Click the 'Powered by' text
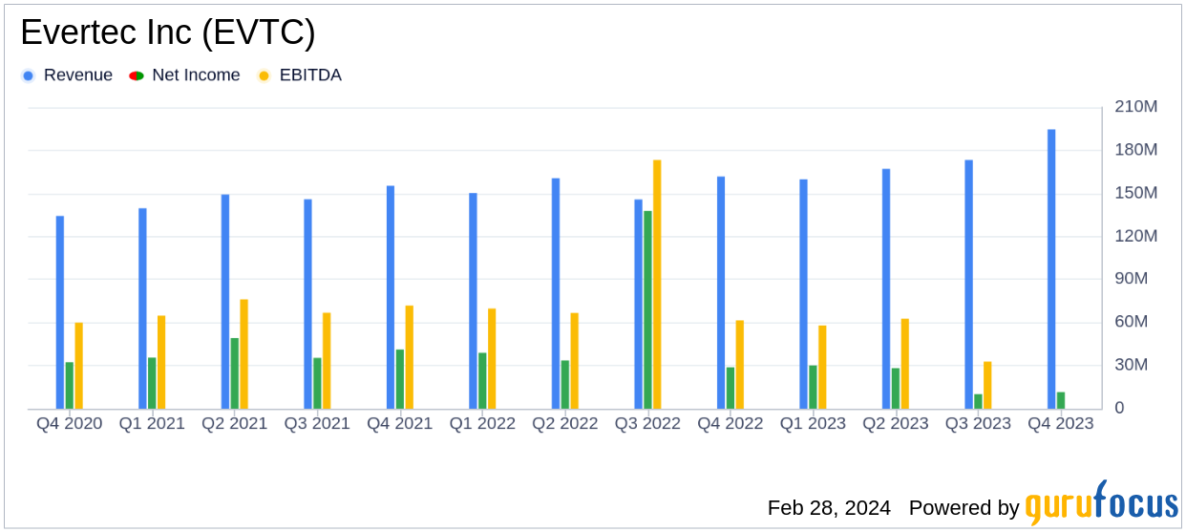The height and width of the screenshot is (532, 1186). coord(964,508)
